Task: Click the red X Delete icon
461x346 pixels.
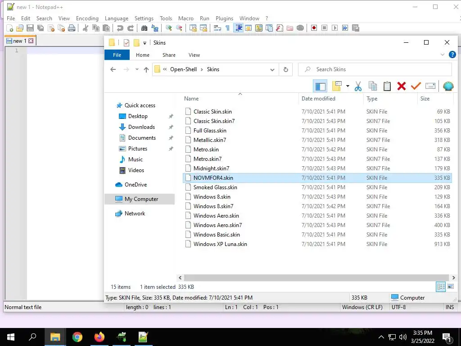Action: (x=401, y=86)
